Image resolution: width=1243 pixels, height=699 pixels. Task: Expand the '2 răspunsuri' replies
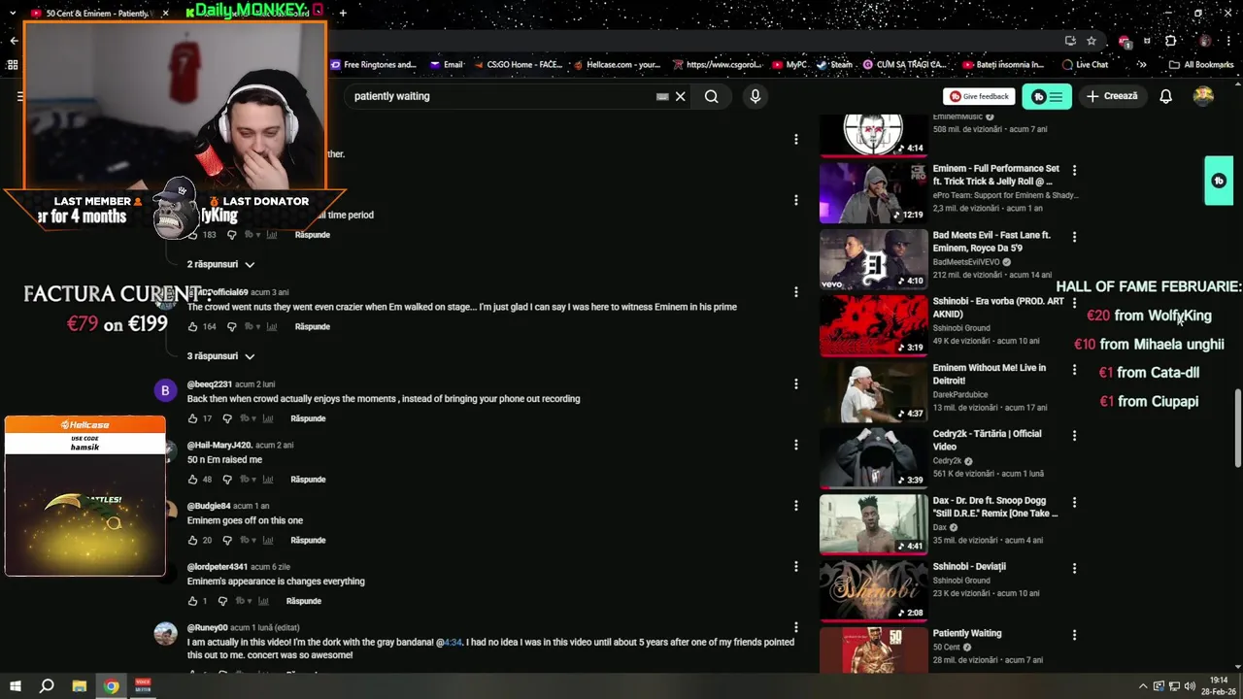(220, 264)
